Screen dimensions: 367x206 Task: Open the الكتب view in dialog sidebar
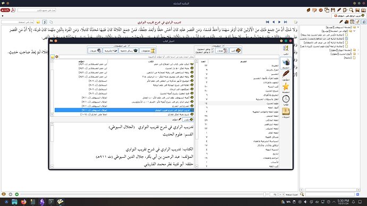point(286,50)
